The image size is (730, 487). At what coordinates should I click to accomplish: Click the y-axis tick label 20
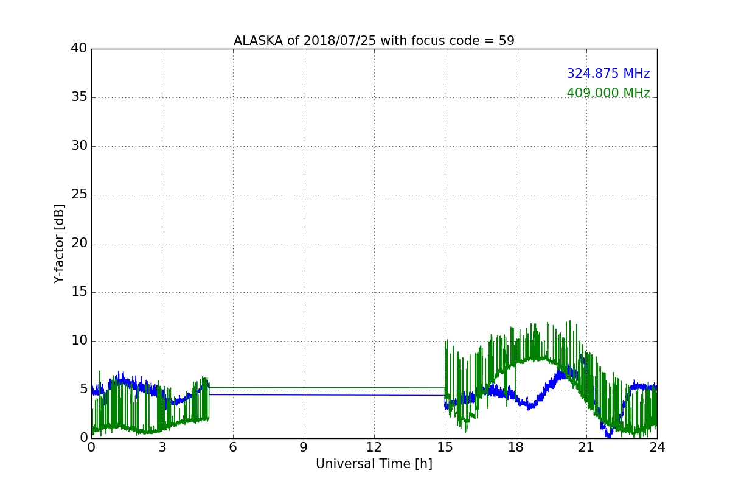click(79, 243)
